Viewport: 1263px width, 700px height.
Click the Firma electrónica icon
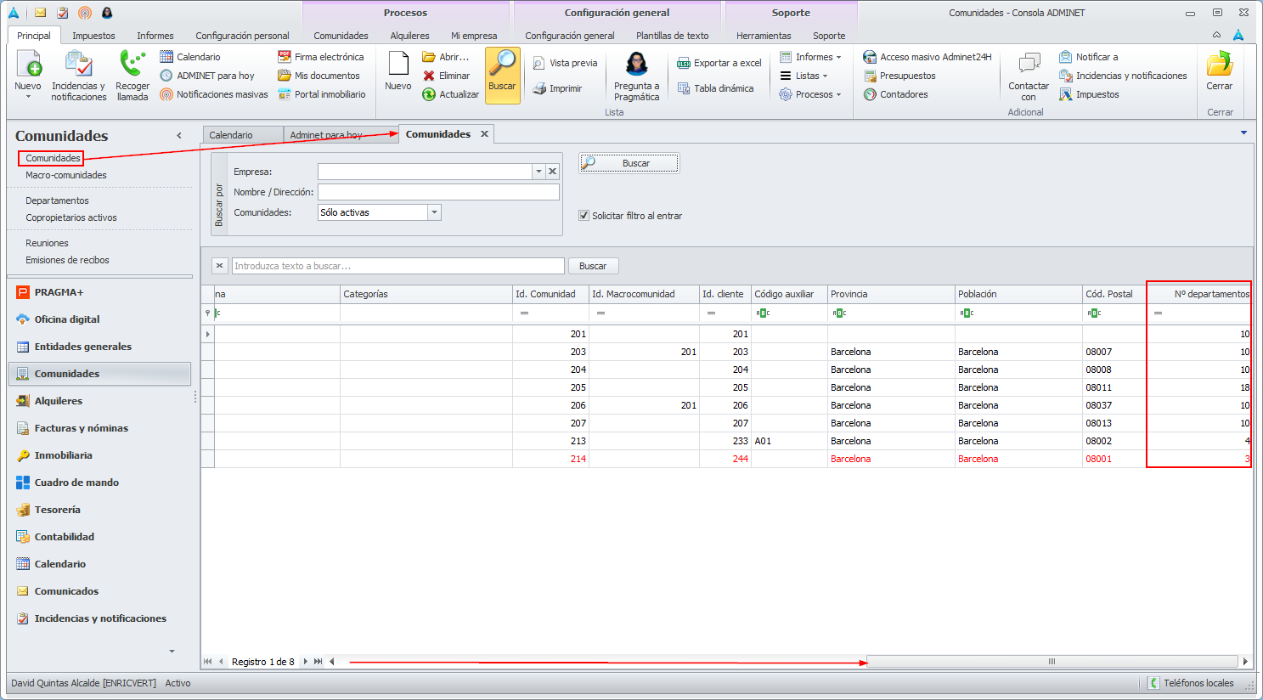pyautogui.click(x=285, y=57)
